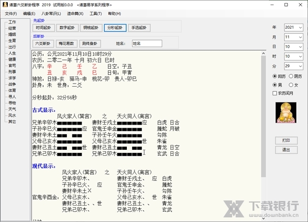This screenshot has width=308, height=222.
Task: Click the 六爻断卦 button
Action: [x=43, y=44]
